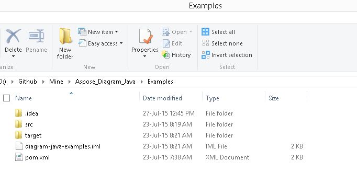Click the Invert selection icon
Screen dimensions: 357x195
[206, 55]
